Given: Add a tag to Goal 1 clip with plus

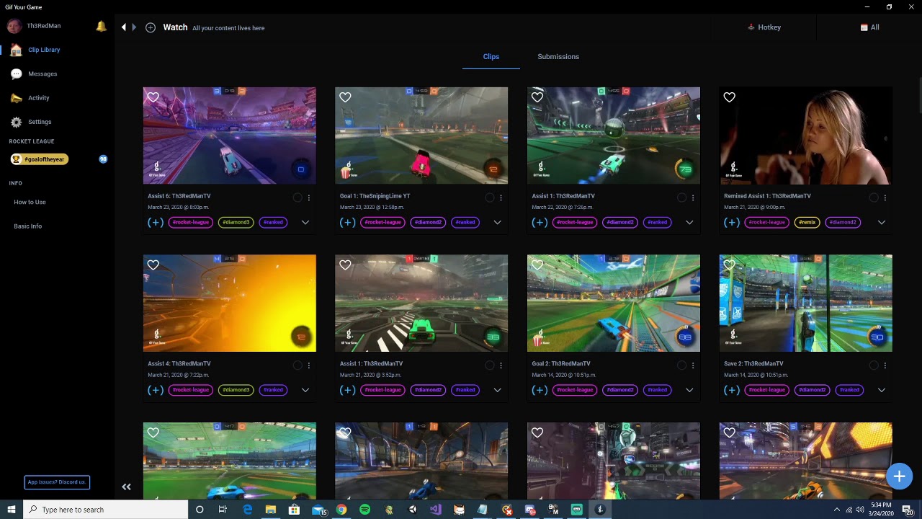Looking at the screenshot, I should click(x=347, y=223).
